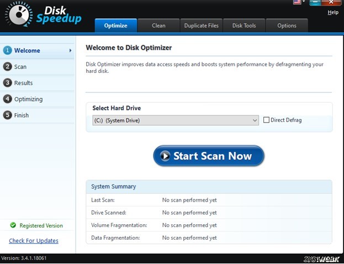
Task: Click the Last Scan label
Action: 103,200
